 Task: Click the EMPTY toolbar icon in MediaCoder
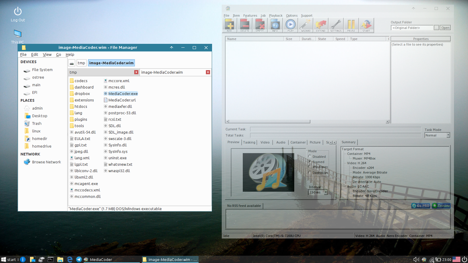(x=260, y=26)
